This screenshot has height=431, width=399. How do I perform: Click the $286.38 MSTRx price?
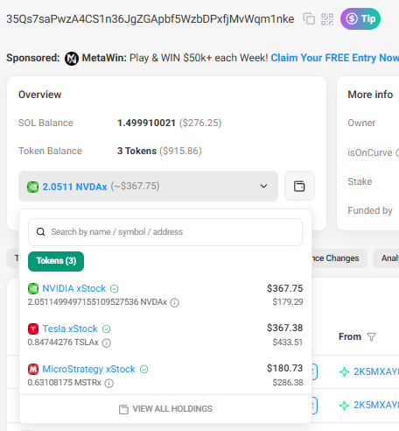[x=288, y=382]
